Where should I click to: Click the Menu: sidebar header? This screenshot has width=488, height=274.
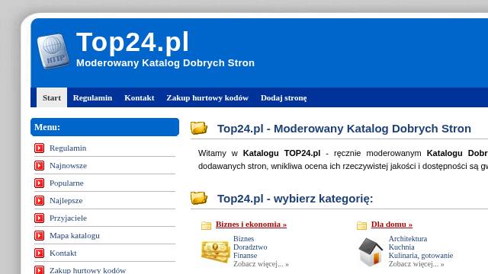click(x=105, y=127)
